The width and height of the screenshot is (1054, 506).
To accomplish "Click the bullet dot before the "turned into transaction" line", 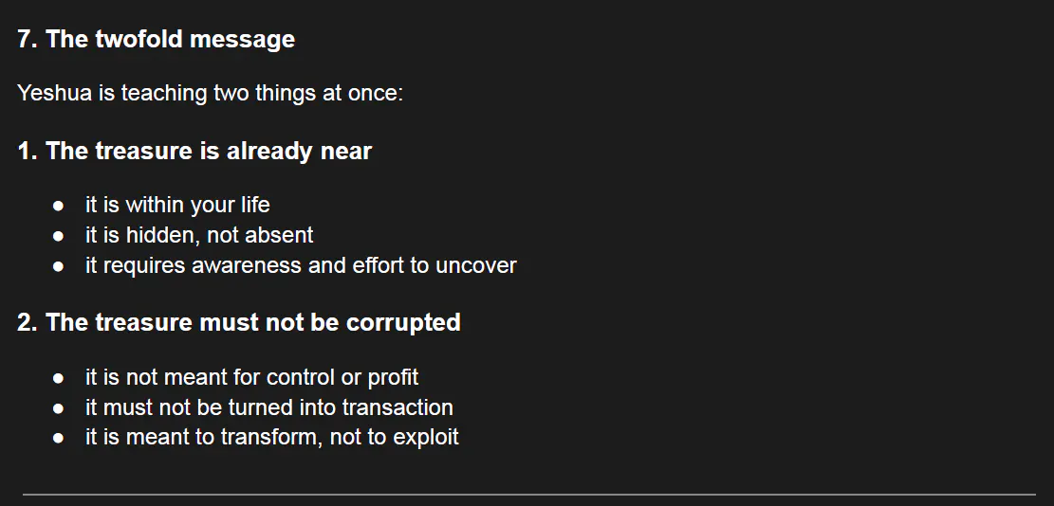I will pos(59,408).
